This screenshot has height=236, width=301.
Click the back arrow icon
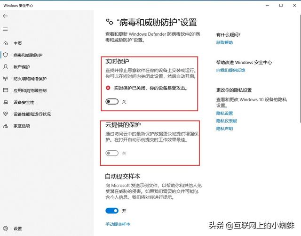click(5, 16)
